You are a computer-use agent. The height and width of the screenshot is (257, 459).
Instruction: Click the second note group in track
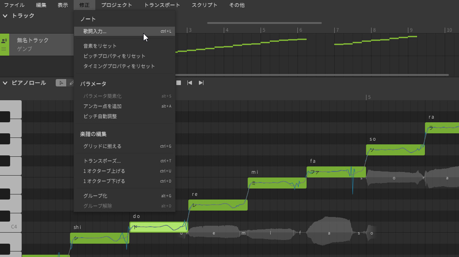(376, 40)
